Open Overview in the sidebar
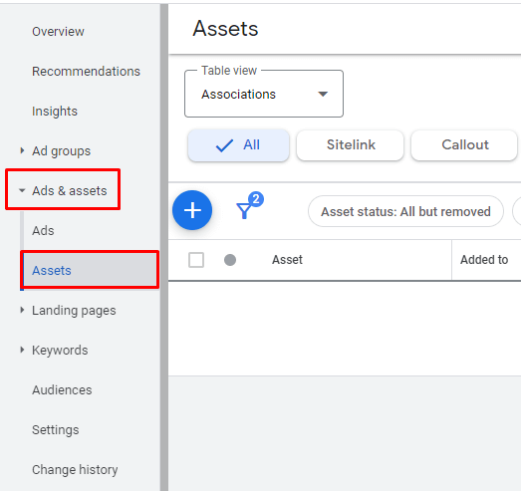The image size is (521, 491). point(58,32)
